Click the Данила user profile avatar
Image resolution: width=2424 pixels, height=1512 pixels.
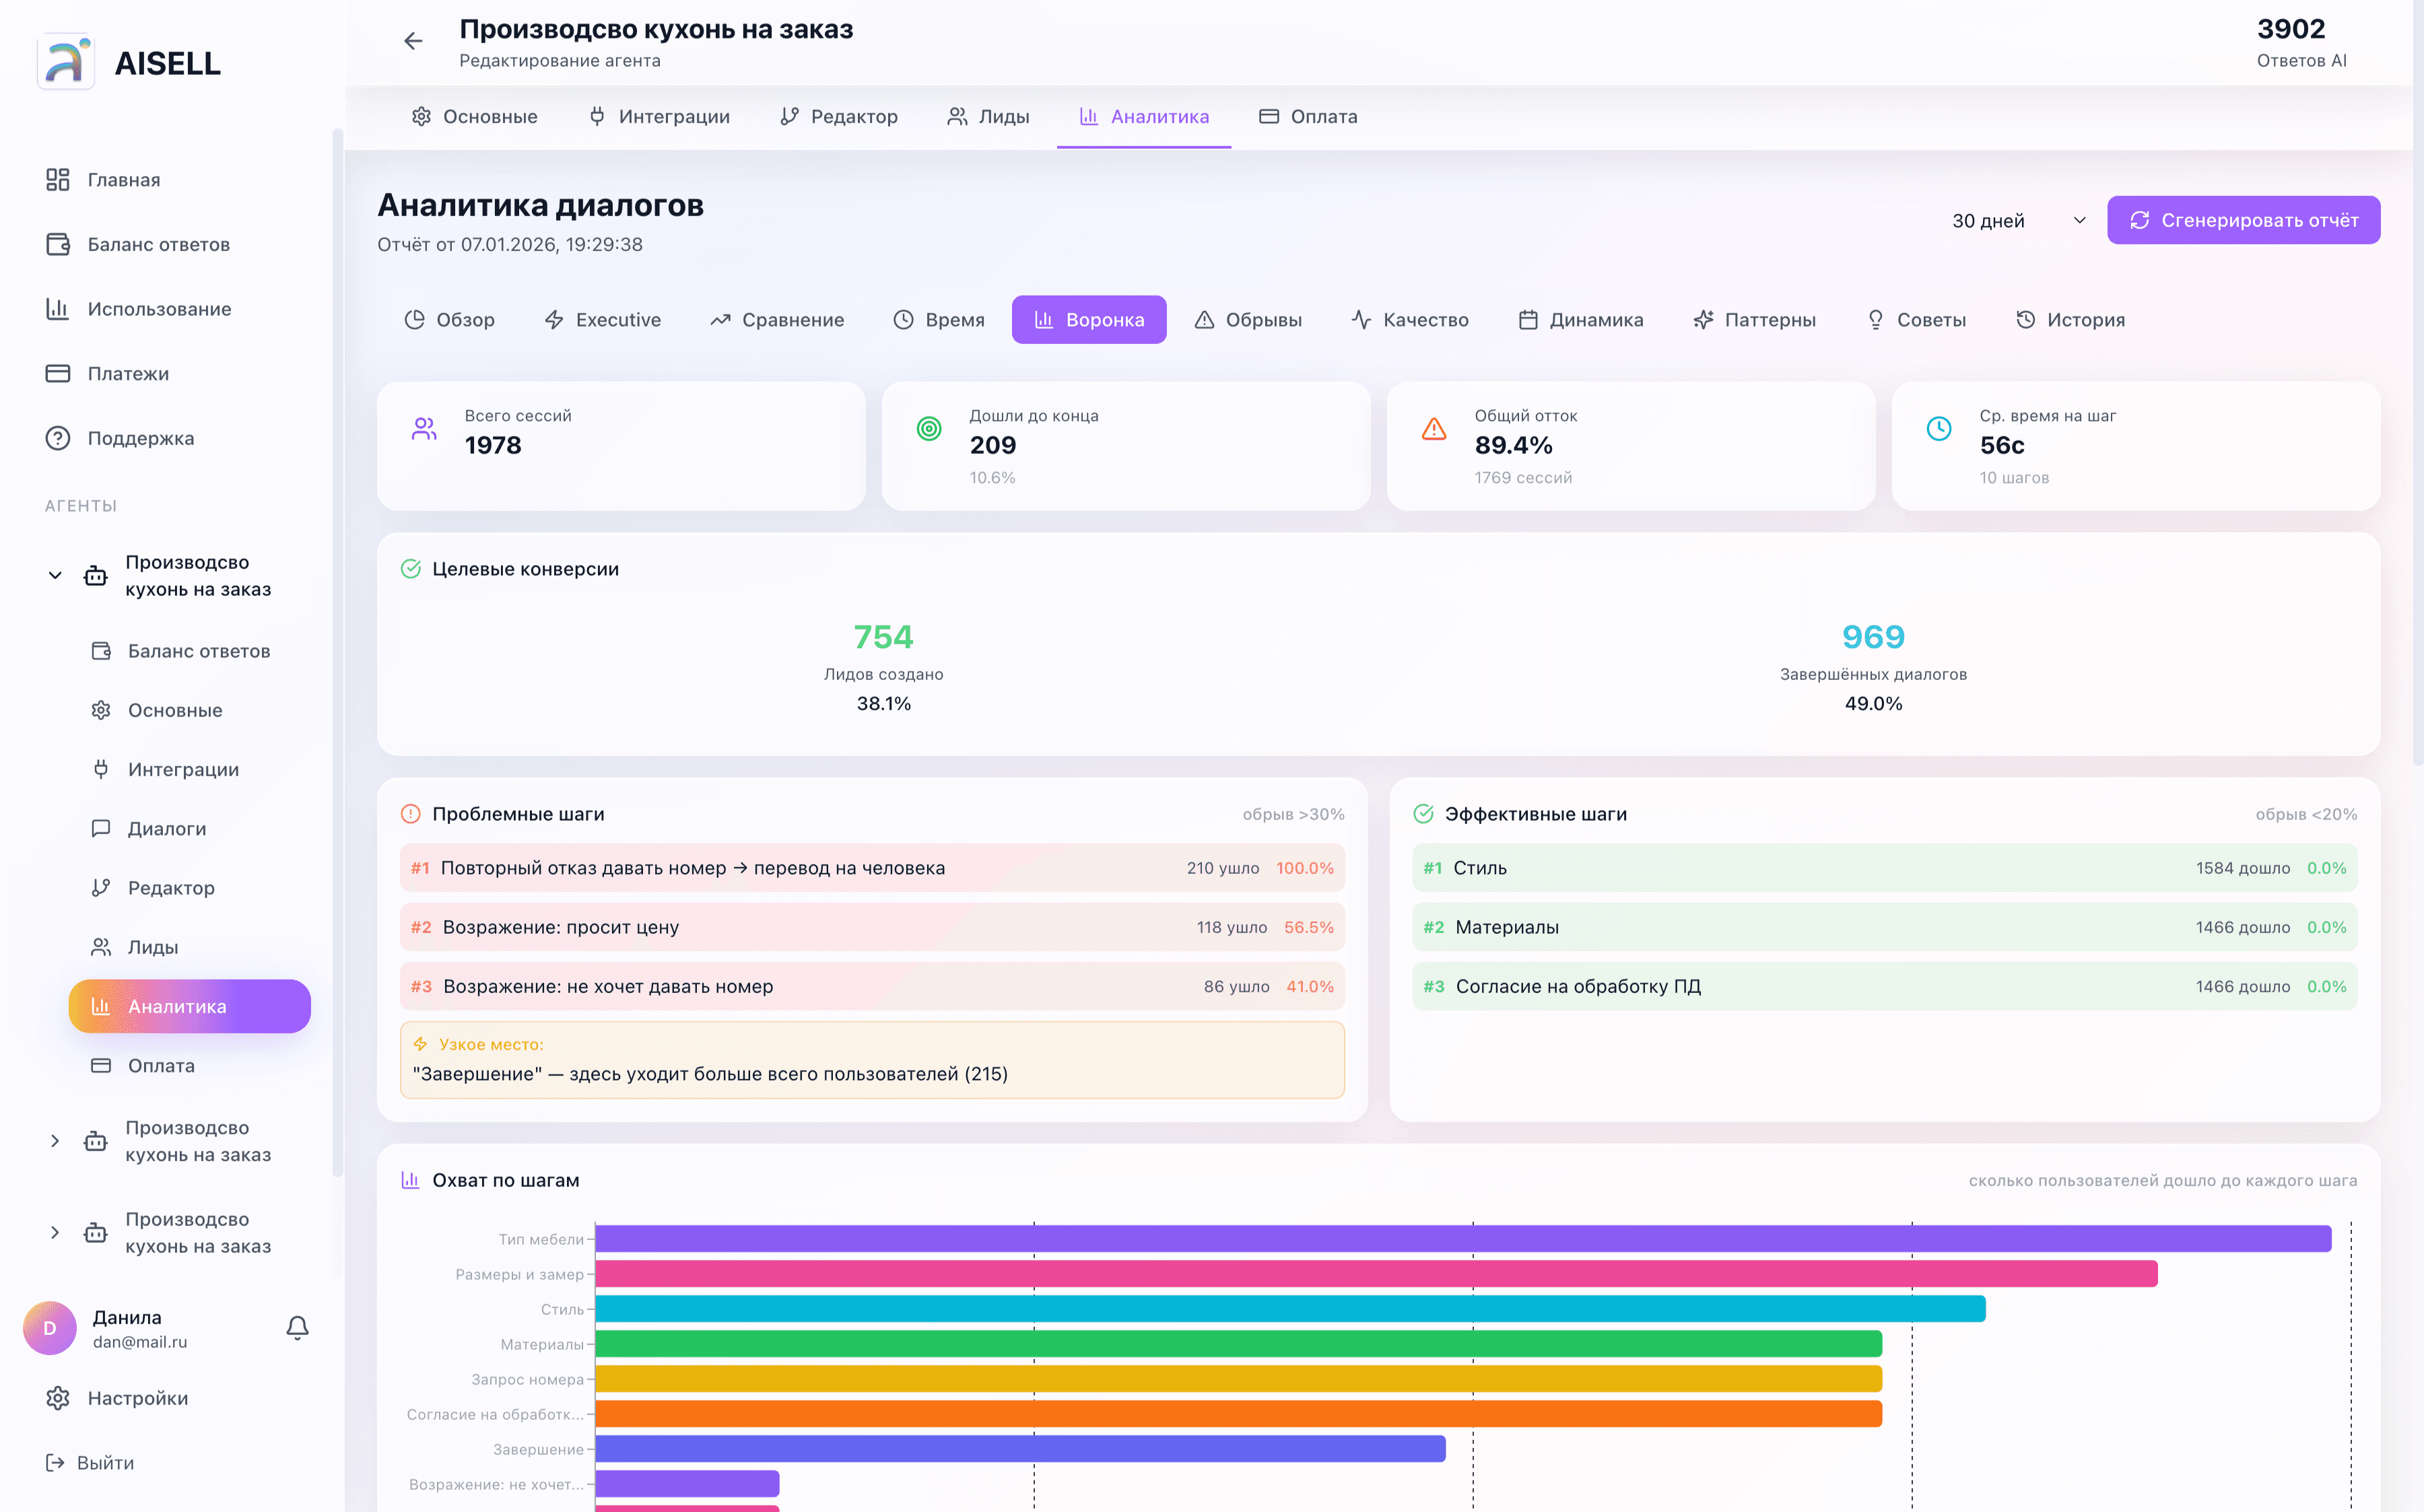tap(50, 1328)
